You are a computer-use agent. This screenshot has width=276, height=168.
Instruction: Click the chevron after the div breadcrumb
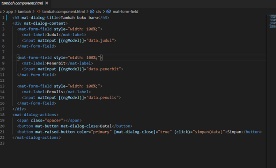pyautogui.click(x=103, y=11)
